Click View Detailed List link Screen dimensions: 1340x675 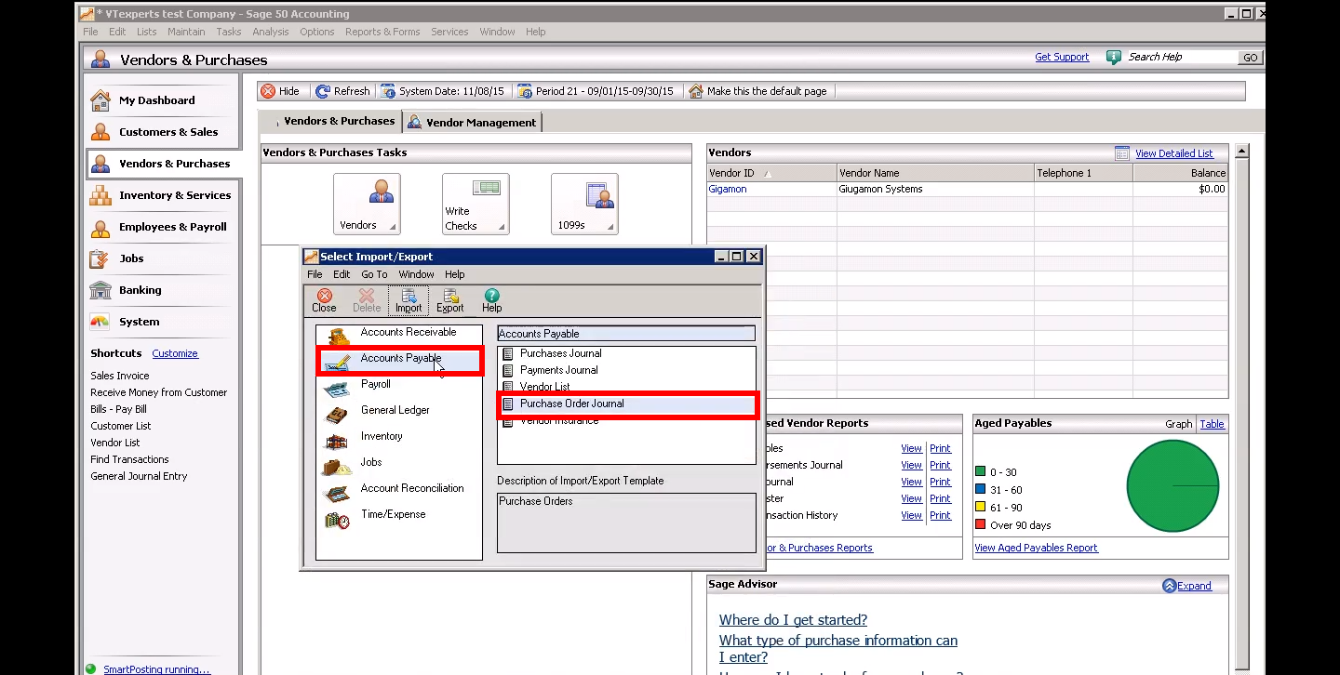(x=1174, y=153)
